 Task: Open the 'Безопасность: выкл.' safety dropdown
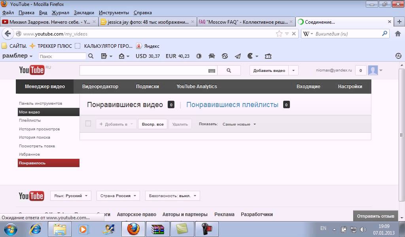point(172,196)
